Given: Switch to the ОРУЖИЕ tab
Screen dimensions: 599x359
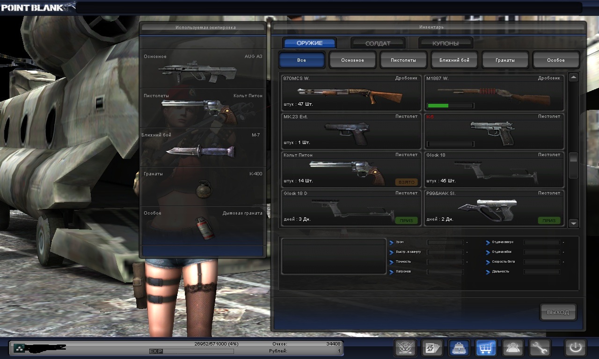Looking at the screenshot, I should click(x=309, y=43).
